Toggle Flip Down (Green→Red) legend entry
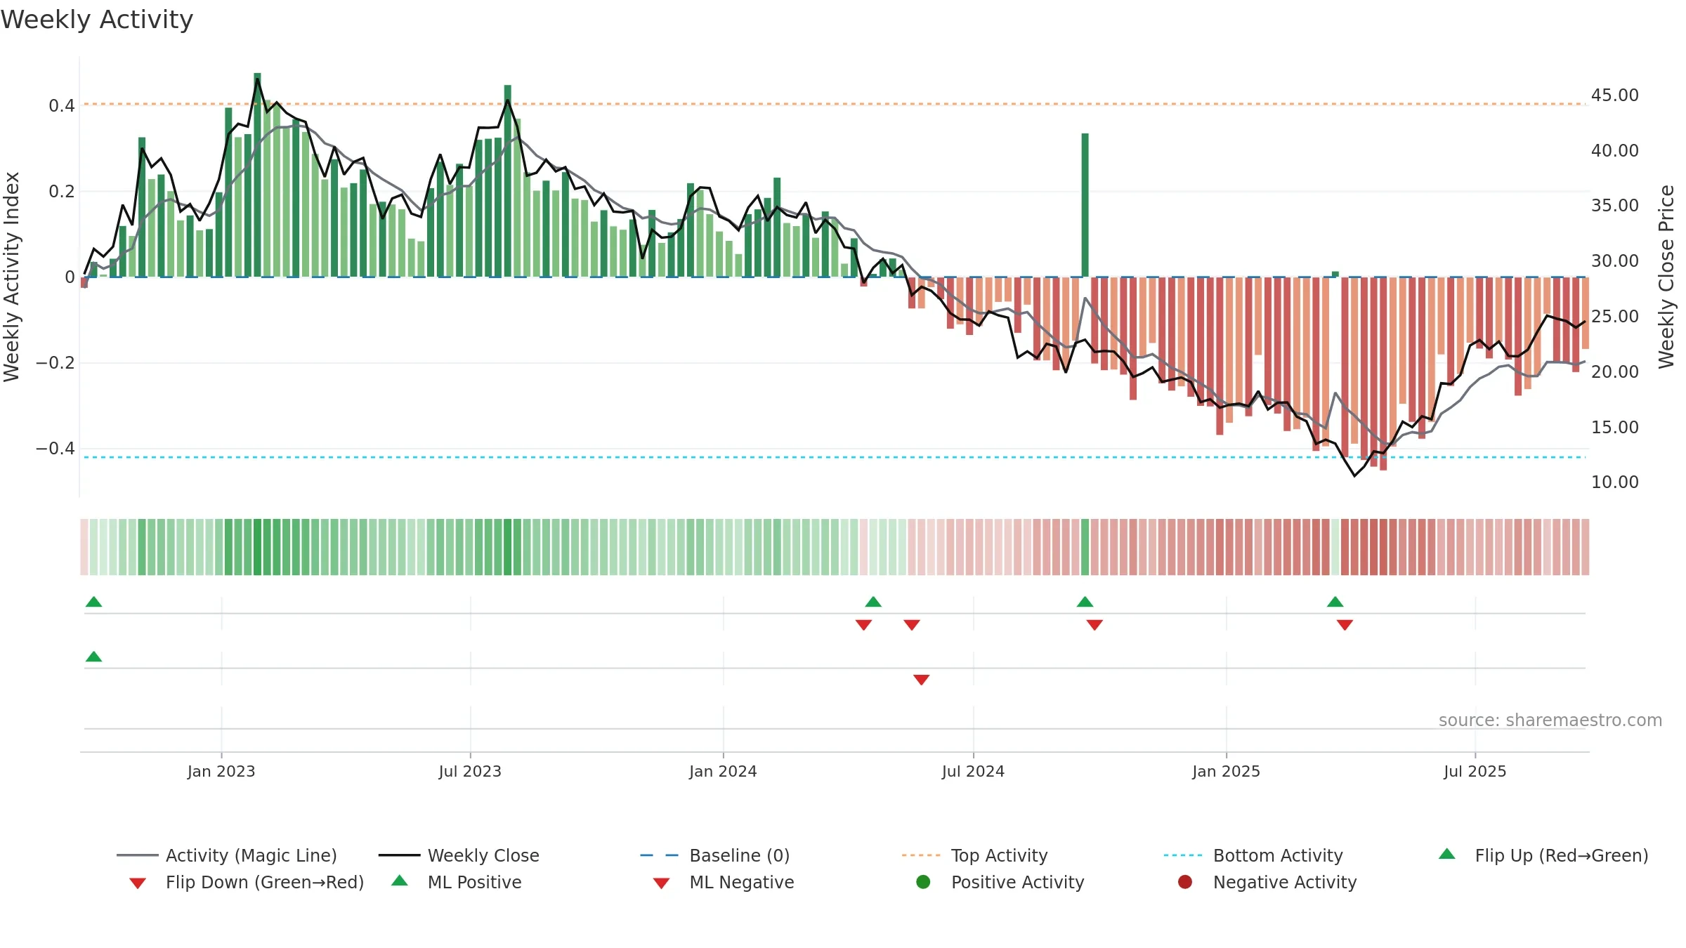1686x948 pixels. click(247, 882)
